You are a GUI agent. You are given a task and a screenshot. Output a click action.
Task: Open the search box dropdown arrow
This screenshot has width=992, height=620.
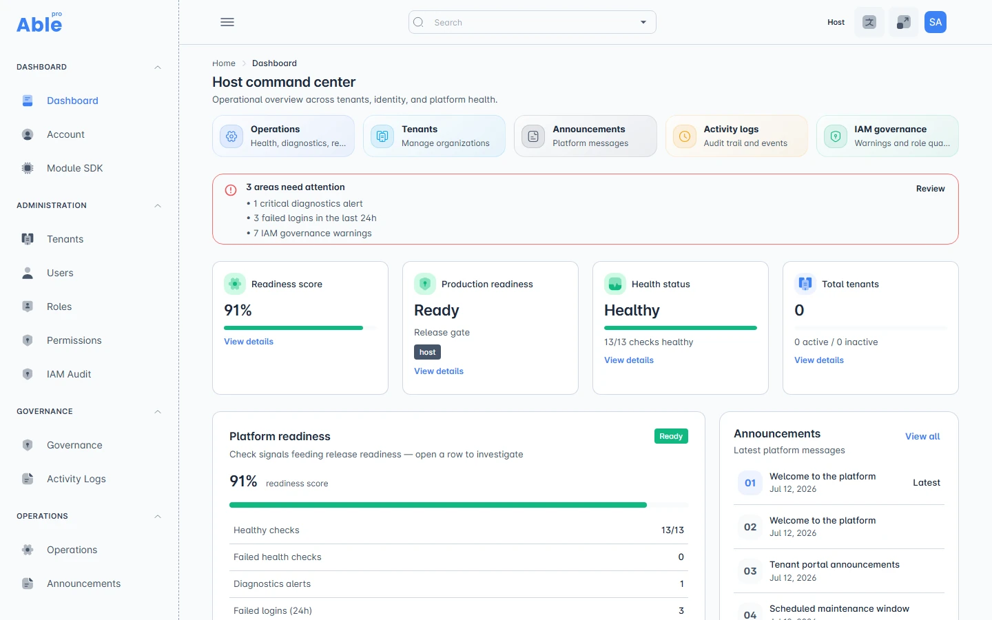coord(643,22)
